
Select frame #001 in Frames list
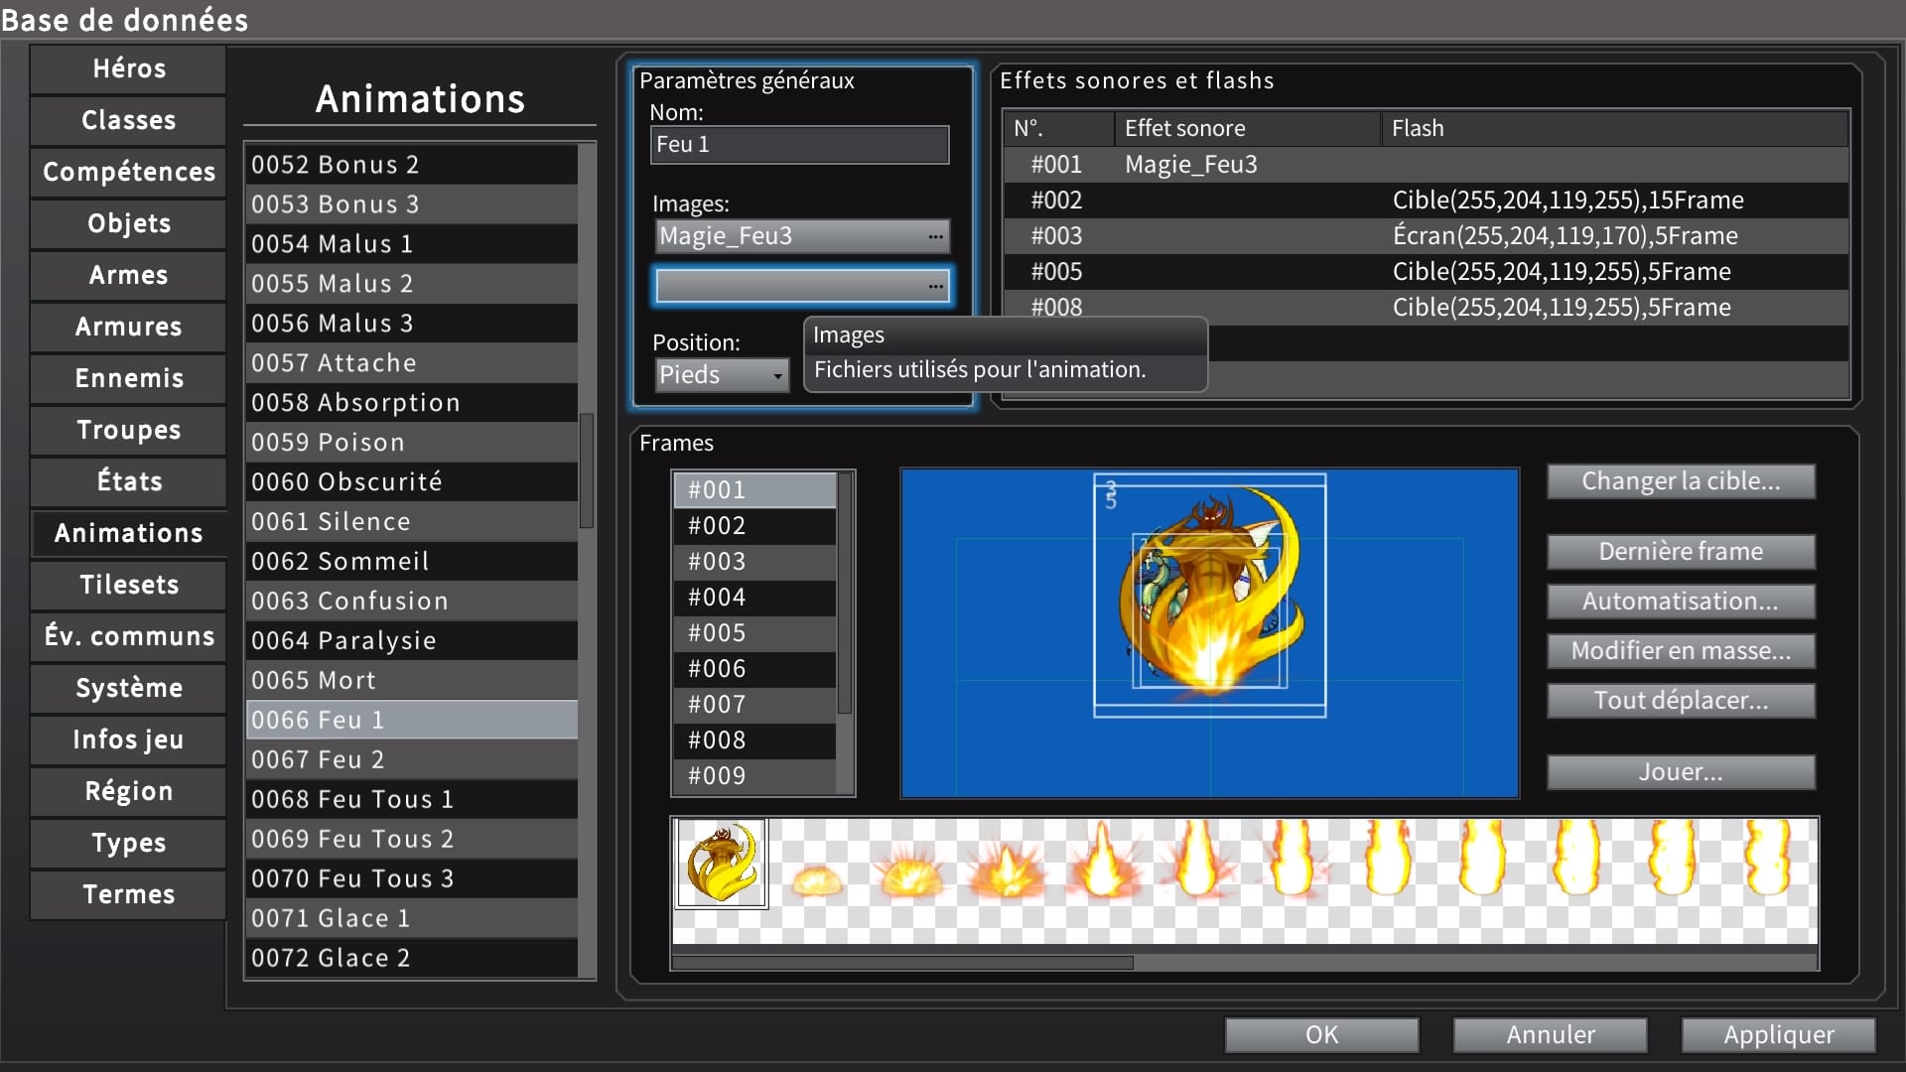click(754, 490)
